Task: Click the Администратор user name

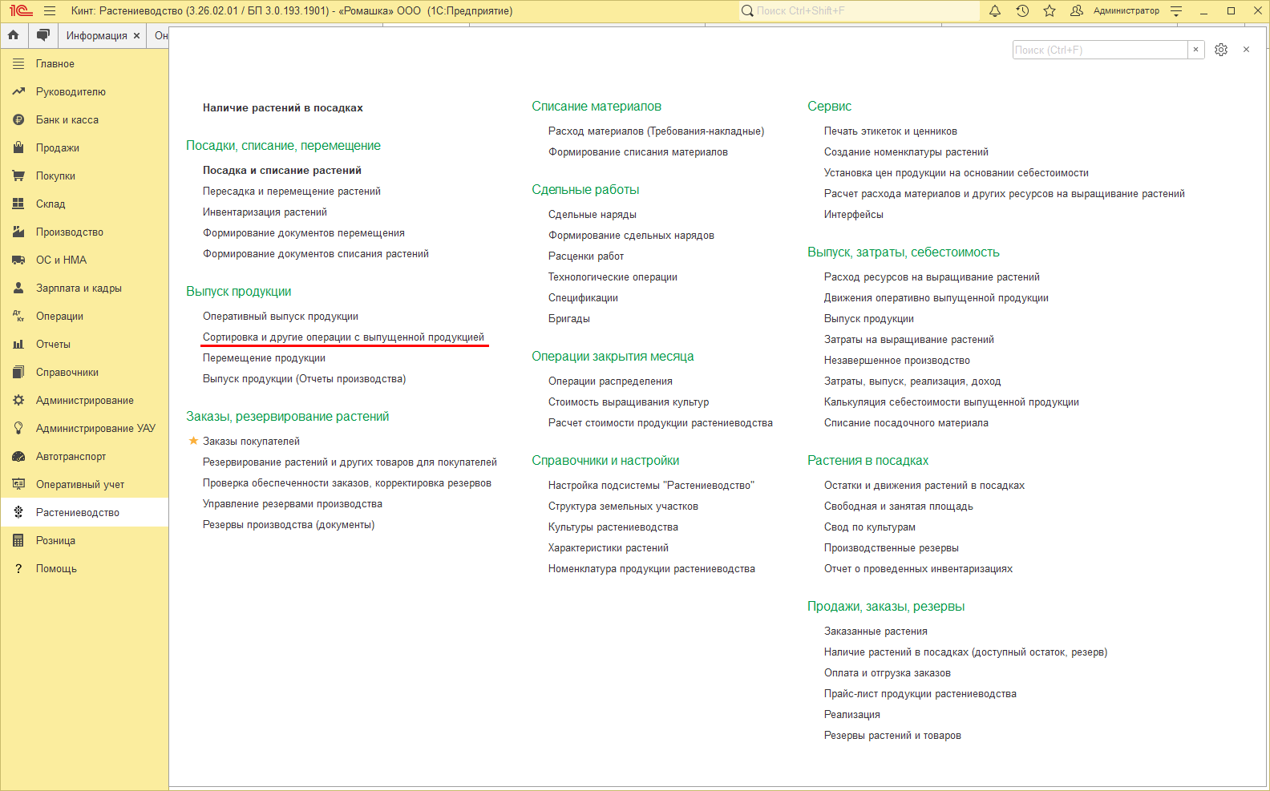Action: point(1126,11)
